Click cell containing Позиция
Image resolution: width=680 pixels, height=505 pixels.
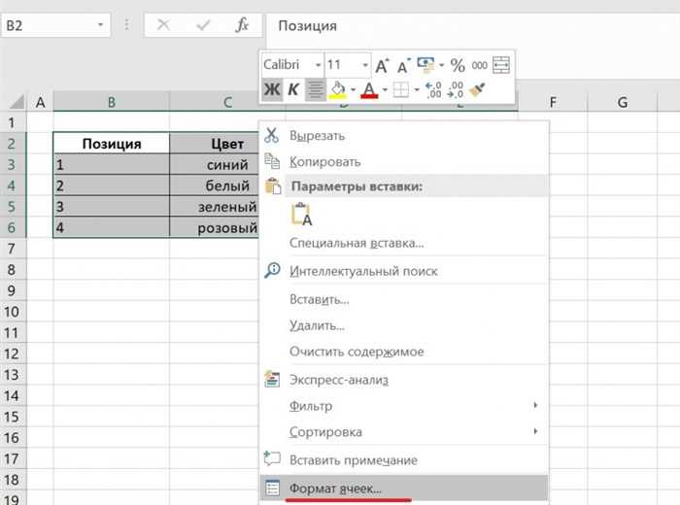pyautogui.click(x=112, y=144)
